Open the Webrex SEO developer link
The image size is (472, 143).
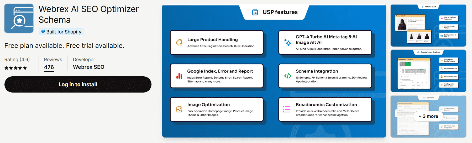(x=89, y=67)
